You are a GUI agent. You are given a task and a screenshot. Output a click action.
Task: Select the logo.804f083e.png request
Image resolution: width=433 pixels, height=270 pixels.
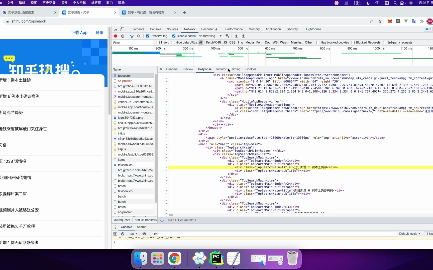(133, 118)
